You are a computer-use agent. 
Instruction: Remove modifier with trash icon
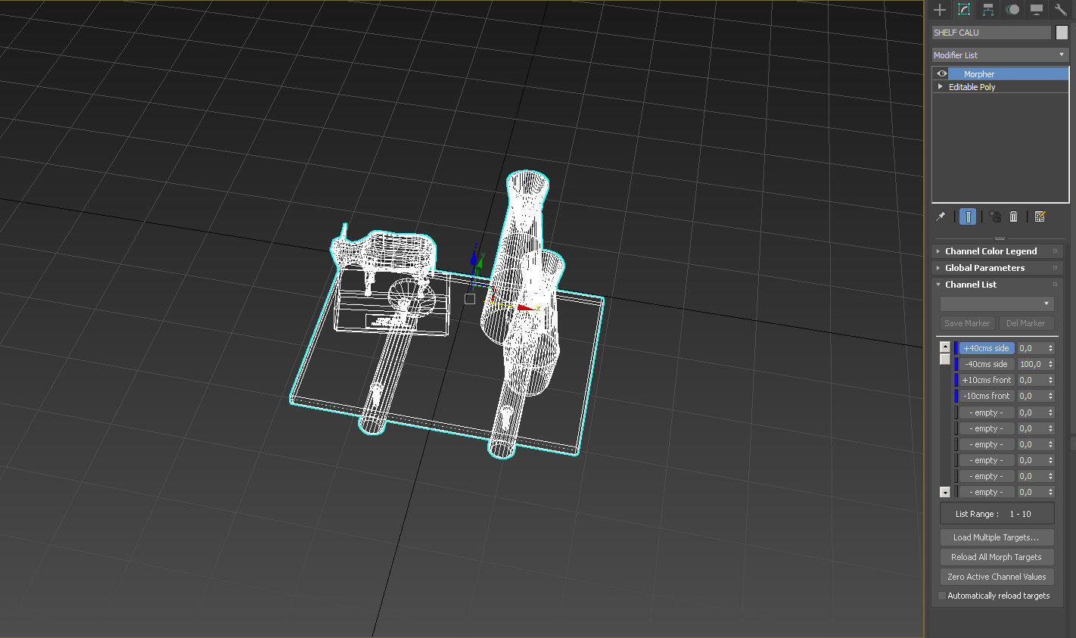(1014, 216)
